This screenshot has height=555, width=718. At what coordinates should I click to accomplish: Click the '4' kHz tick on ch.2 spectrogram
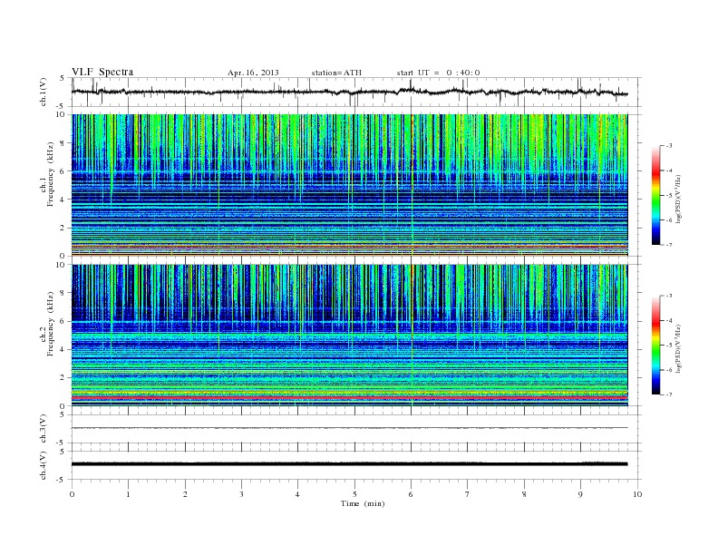click(x=63, y=349)
